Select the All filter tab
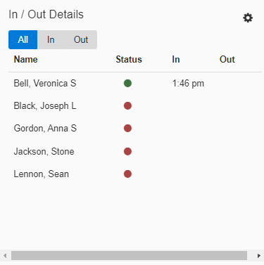 tap(23, 39)
